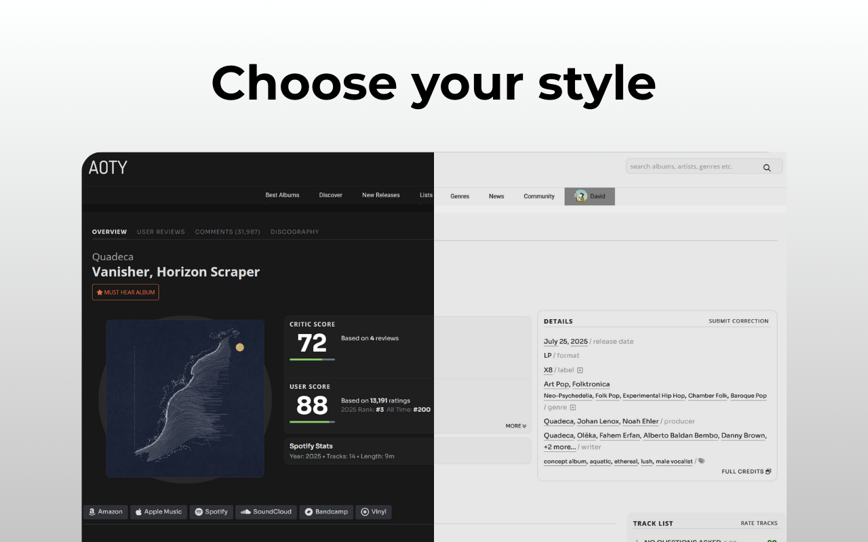Screen dimensions: 868x542
Task: Select the lush tag
Action: [x=646, y=461]
